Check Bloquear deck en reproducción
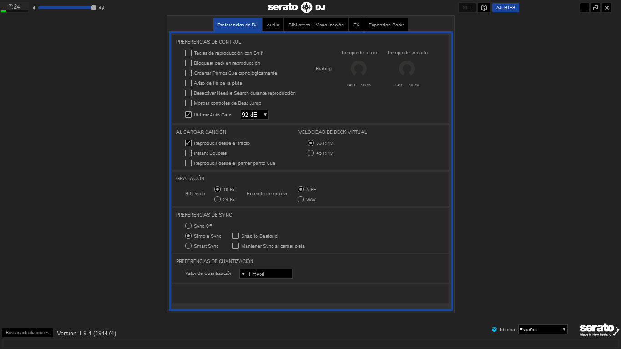Viewport: 621px width, 349px height. click(x=188, y=63)
